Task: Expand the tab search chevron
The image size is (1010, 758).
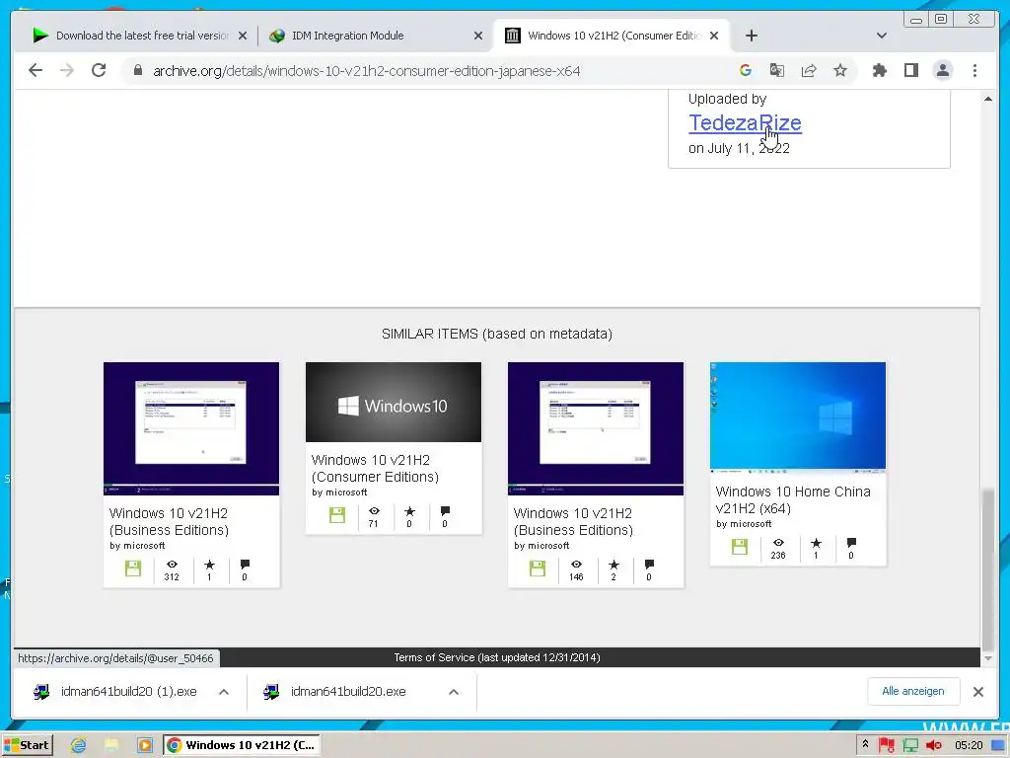Action: point(881,36)
